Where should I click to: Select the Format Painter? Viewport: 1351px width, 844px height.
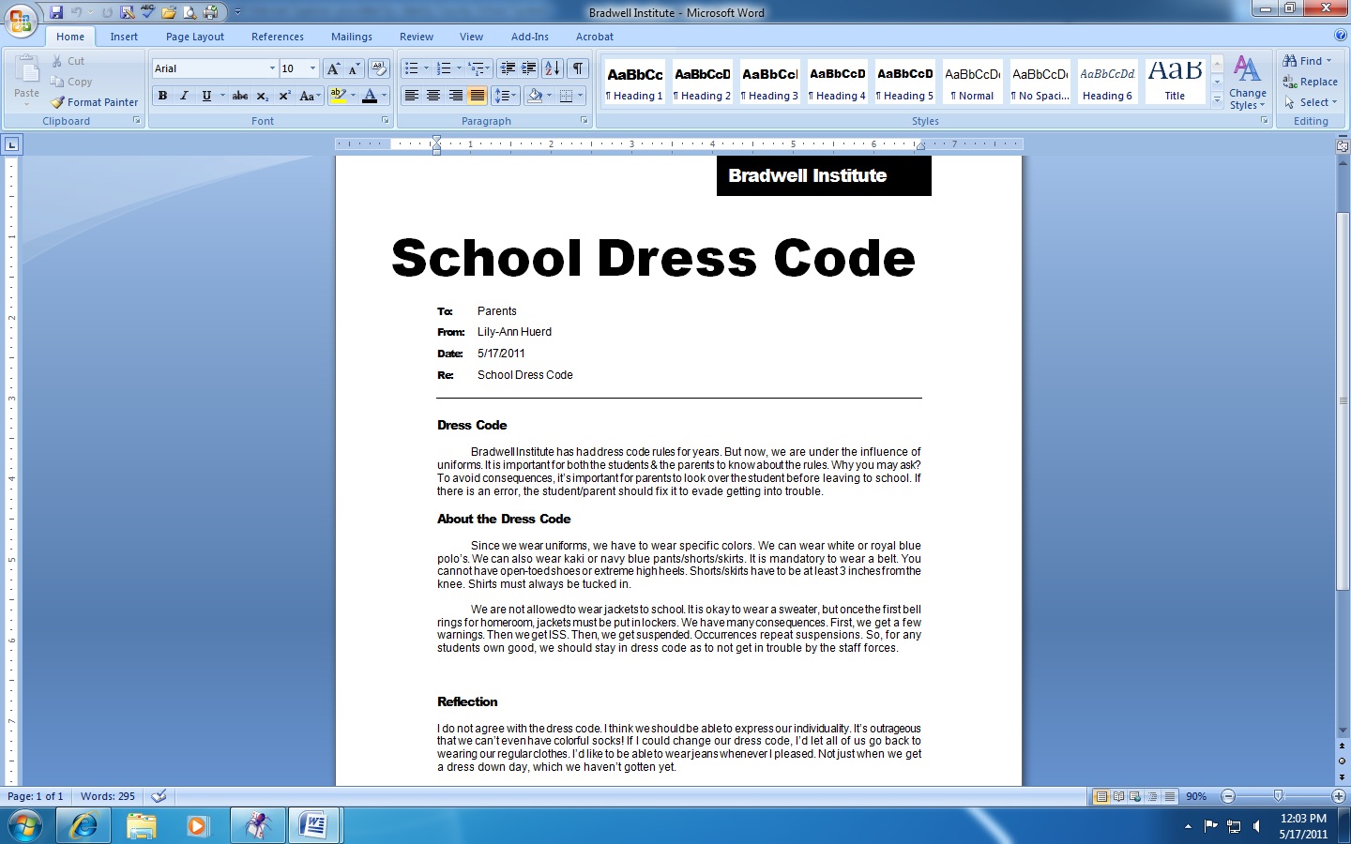(x=94, y=102)
